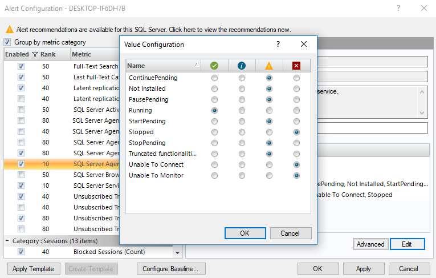Click the blue Informational column icon
The height and width of the screenshot is (278, 436).
point(242,66)
